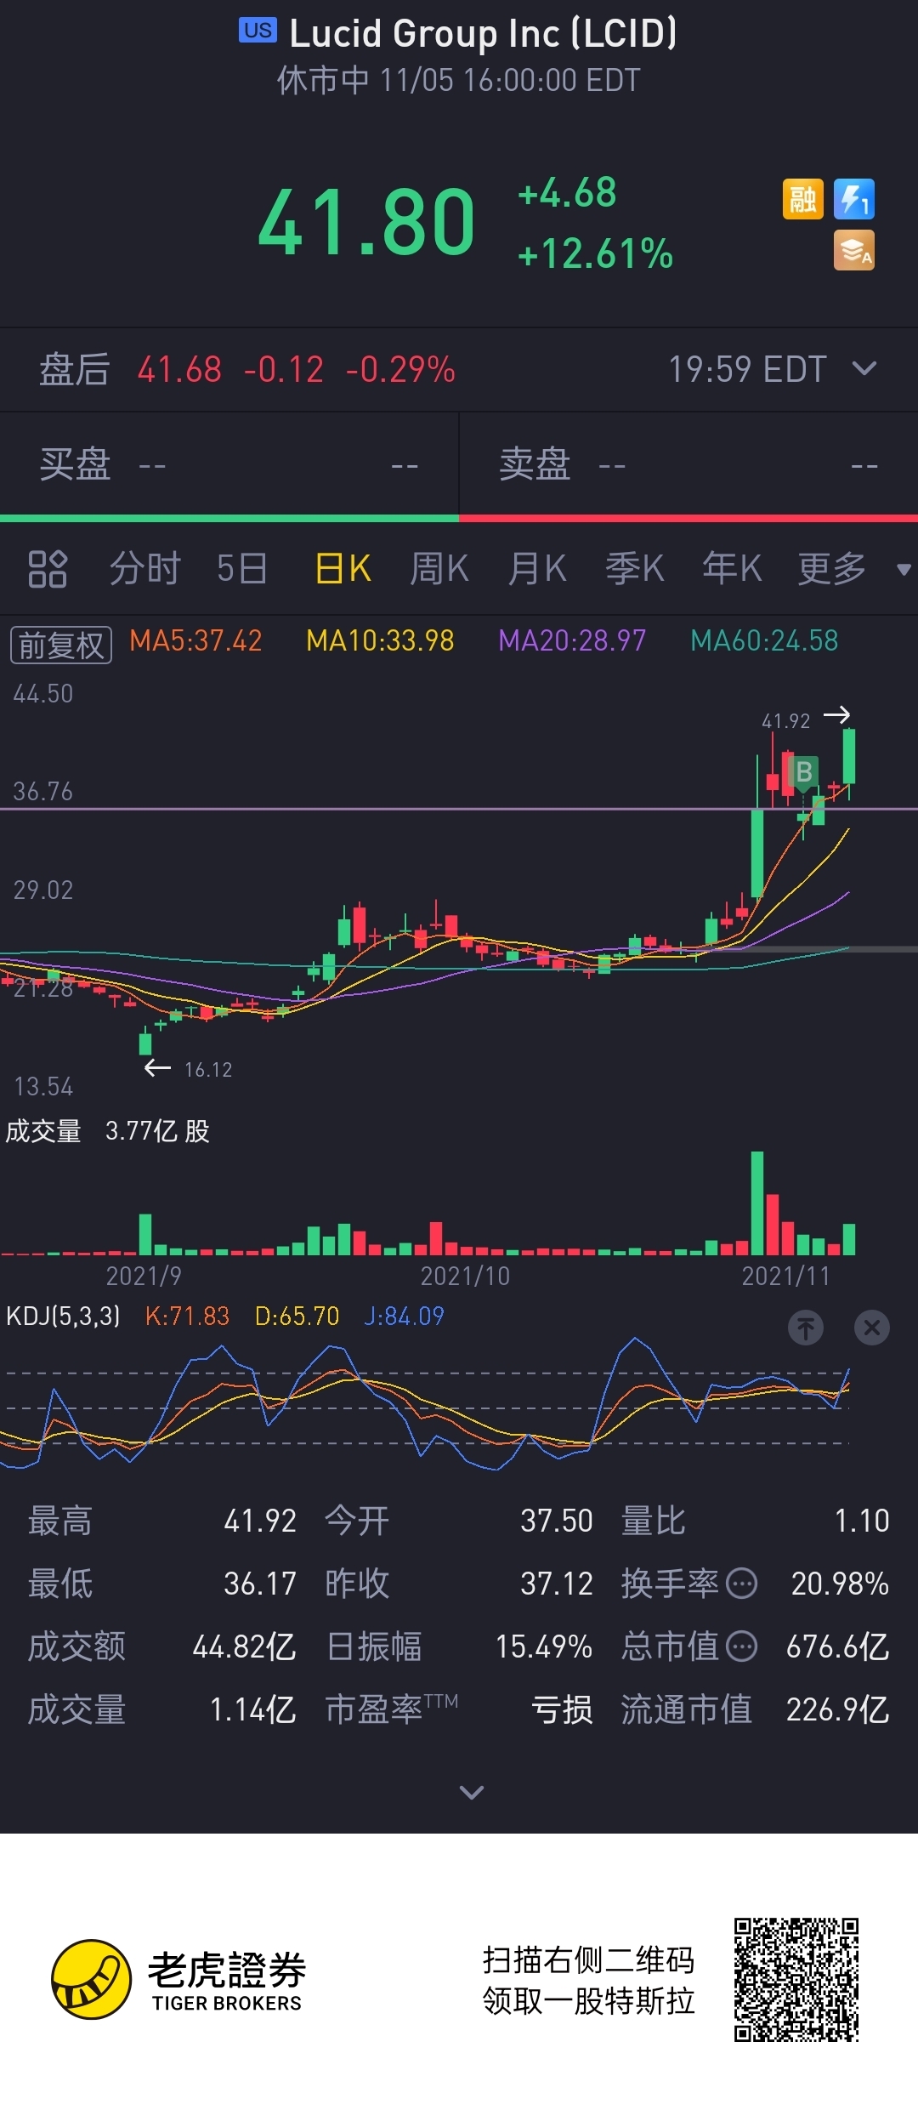Tap the US market flag badge
918x2127 pixels.
coord(258,31)
